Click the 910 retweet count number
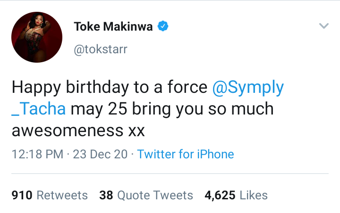Viewport: 340px width, 213px height. coord(21,195)
